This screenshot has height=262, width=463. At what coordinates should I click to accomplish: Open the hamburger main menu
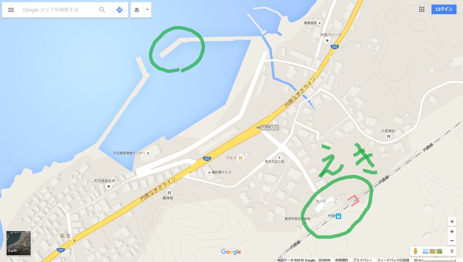click(x=11, y=10)
